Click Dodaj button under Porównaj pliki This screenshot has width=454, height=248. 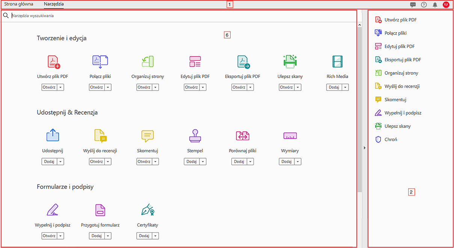[239, 162]
